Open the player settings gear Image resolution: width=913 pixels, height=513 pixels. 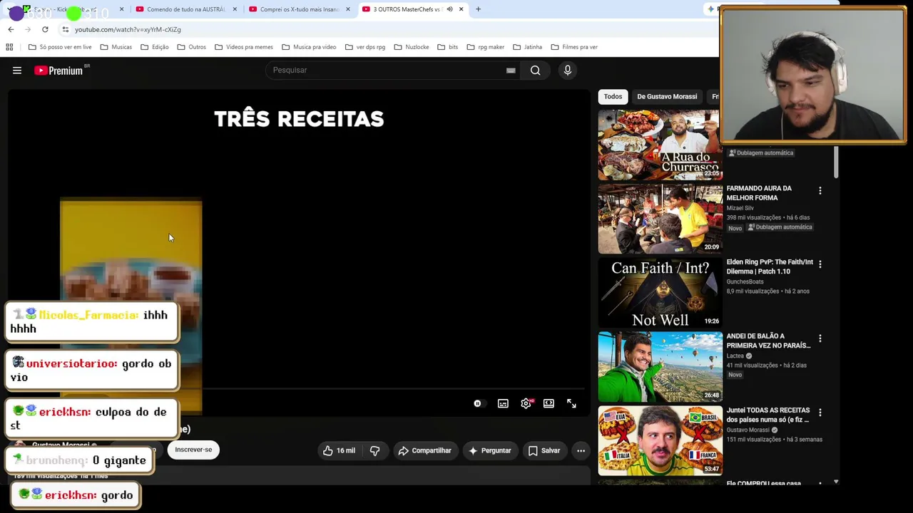tap(526, 403)
